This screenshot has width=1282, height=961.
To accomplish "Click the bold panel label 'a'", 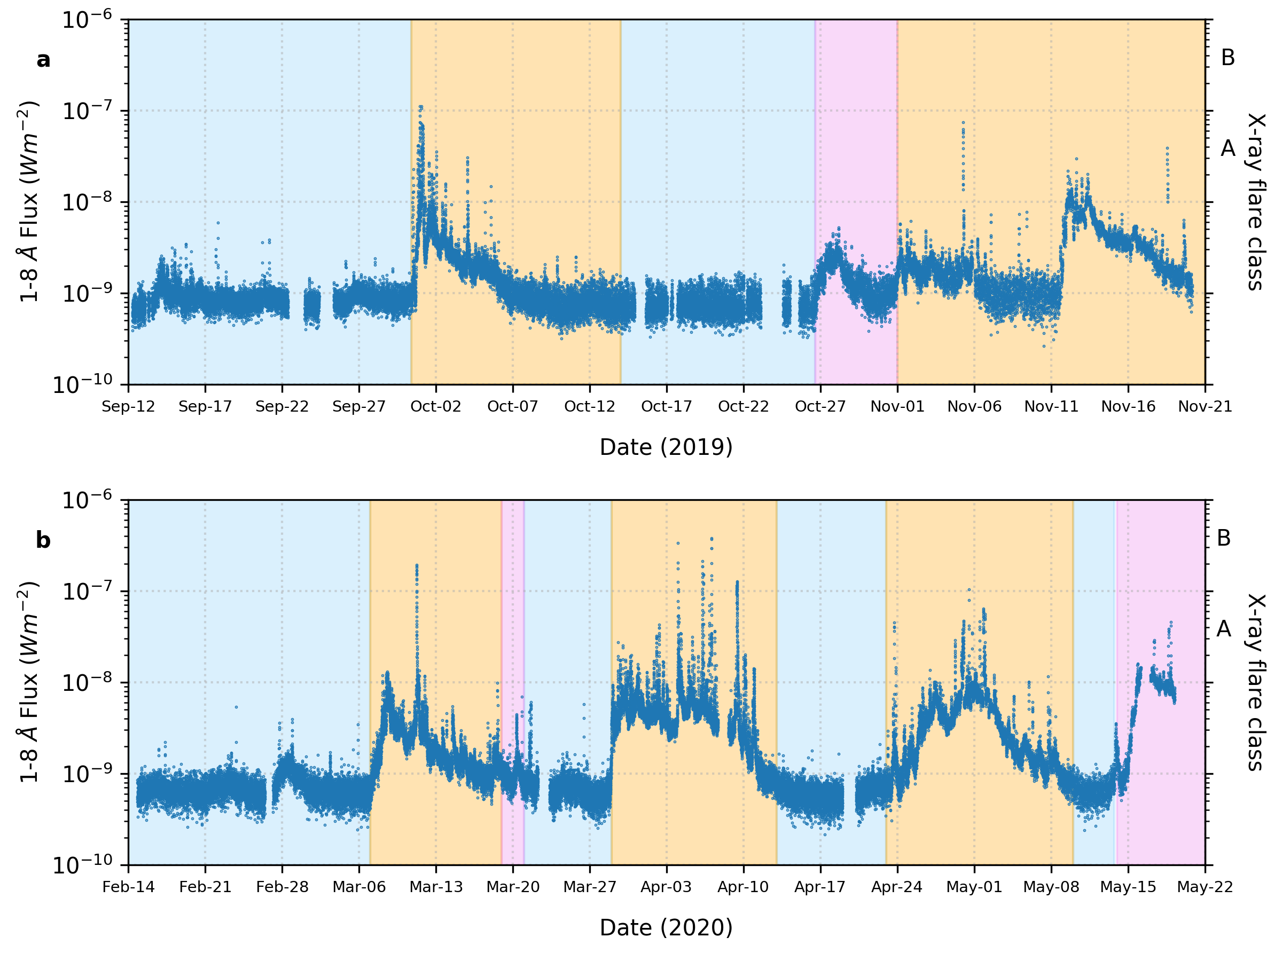I will [x=43, y=60].
